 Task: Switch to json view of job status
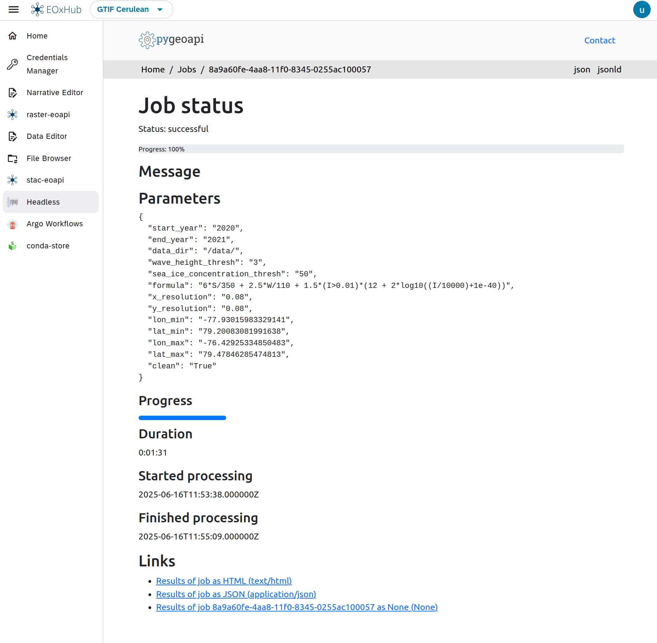(582, 69)
